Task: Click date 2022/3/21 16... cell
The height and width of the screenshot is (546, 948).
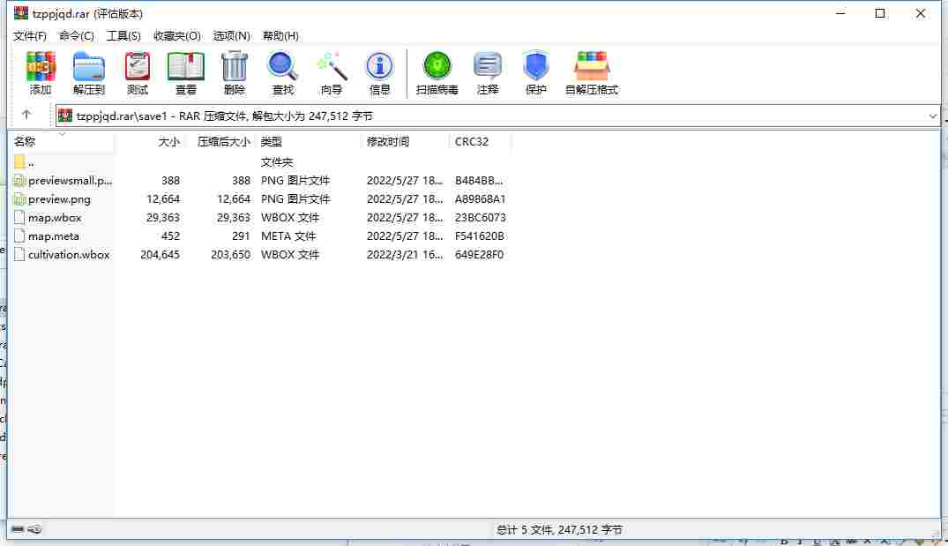Action: click(405, 255)
